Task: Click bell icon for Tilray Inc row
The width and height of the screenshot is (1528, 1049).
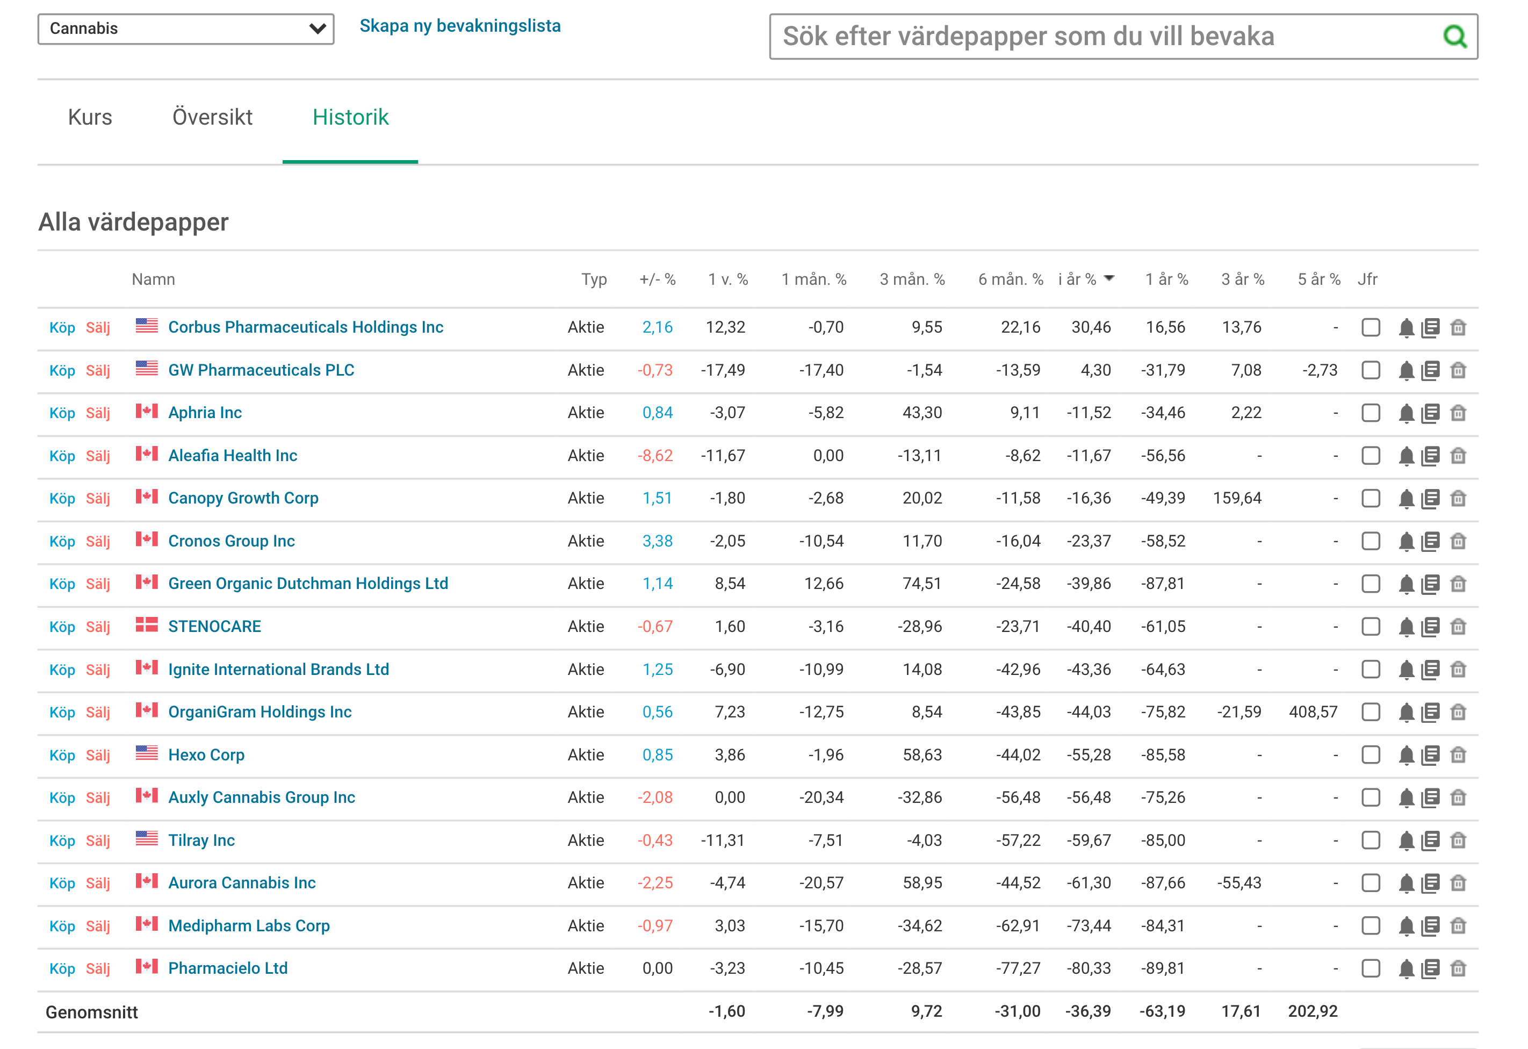Action: pyautogui.click(x=1407, y=840)
